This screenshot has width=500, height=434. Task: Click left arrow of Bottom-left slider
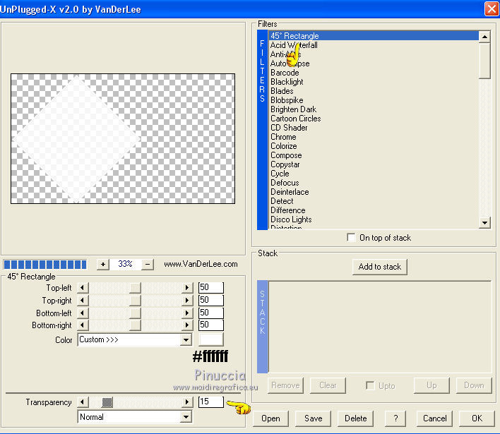pyautogui.click(x=83, y=313)
